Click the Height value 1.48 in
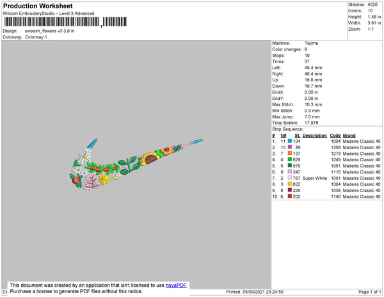The height and width of the screenshot is (297, 384). 374,17
